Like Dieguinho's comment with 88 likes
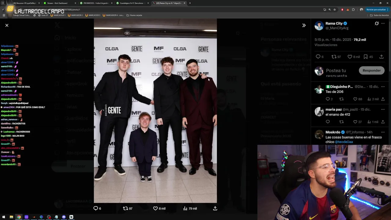 pyautogui.click(x=357, y=99)
